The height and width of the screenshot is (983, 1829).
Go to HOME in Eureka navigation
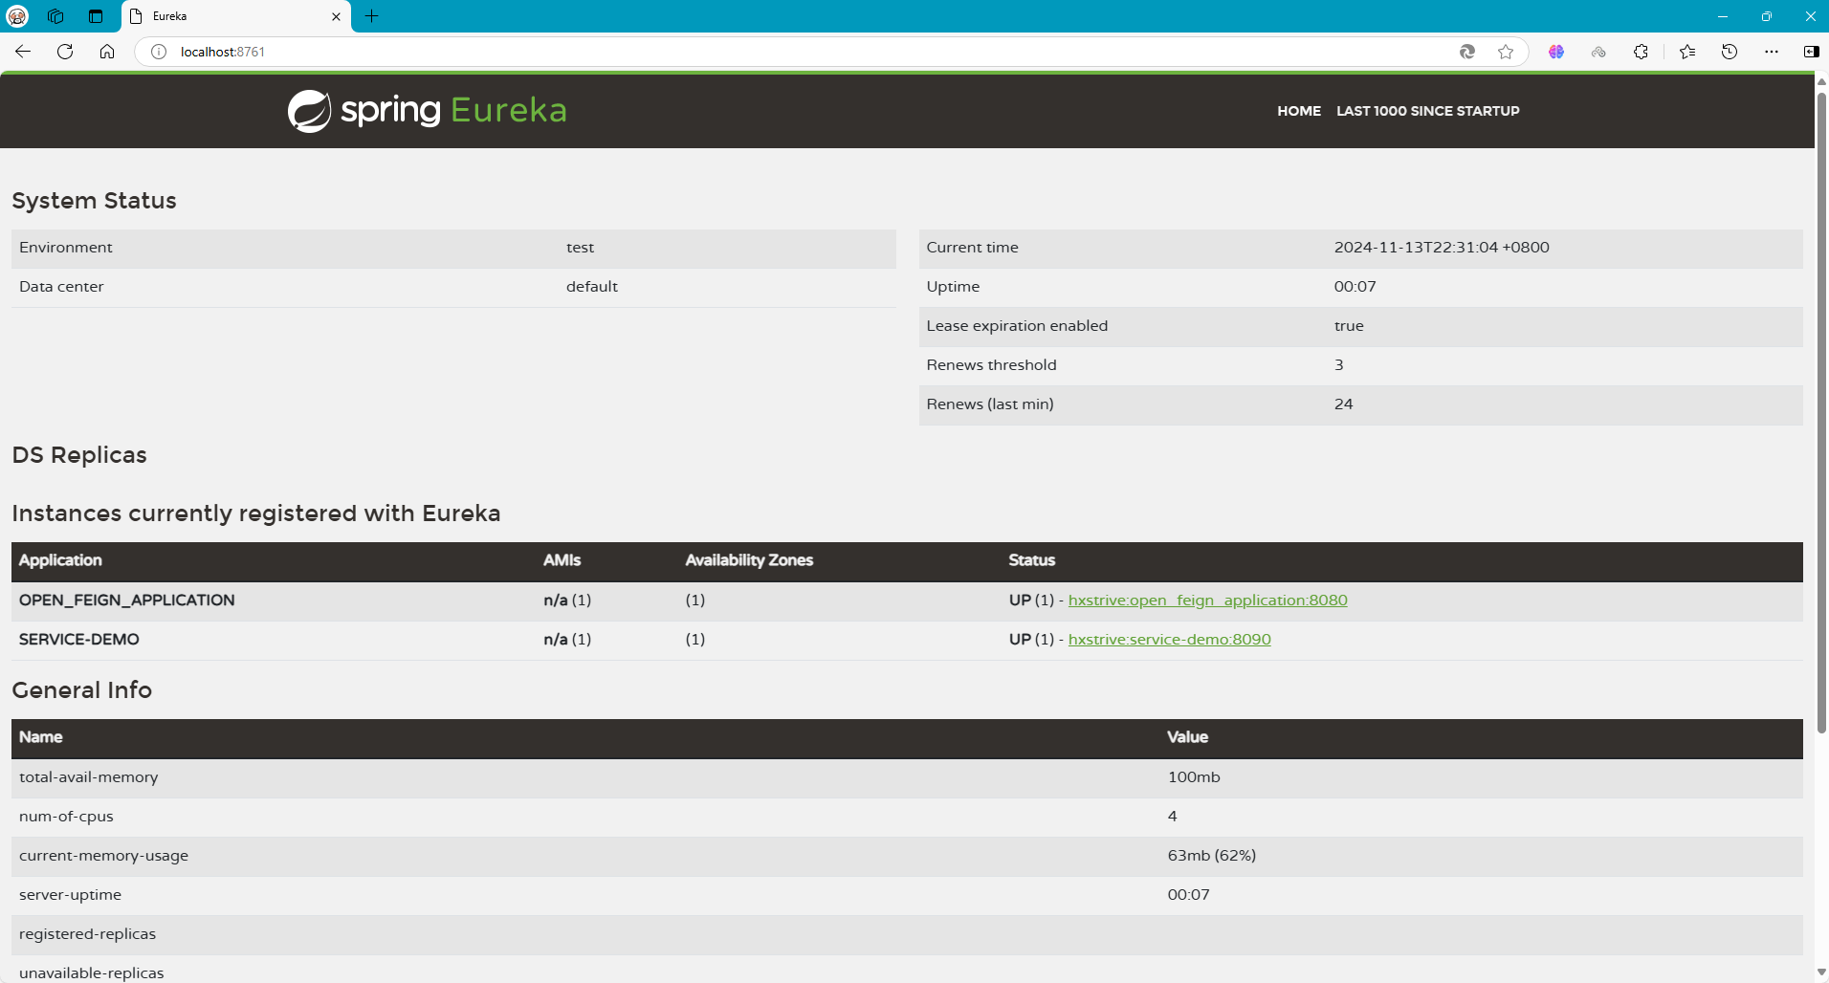(1299, 111)
